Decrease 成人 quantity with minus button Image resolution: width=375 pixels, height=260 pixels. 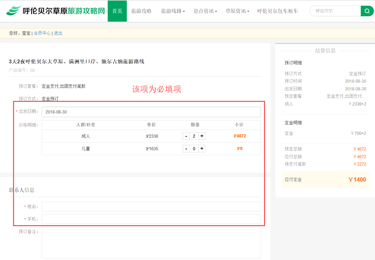point(186,136)
